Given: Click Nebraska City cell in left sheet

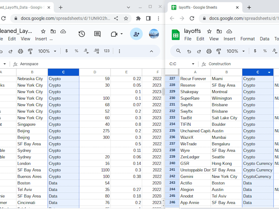Looking at the screenshot, I should [32, 79].
